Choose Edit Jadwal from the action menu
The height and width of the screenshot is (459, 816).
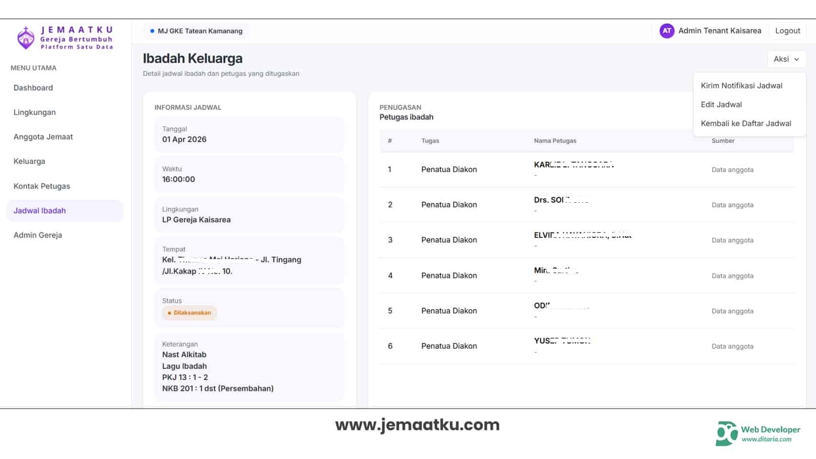pos(721,104)
